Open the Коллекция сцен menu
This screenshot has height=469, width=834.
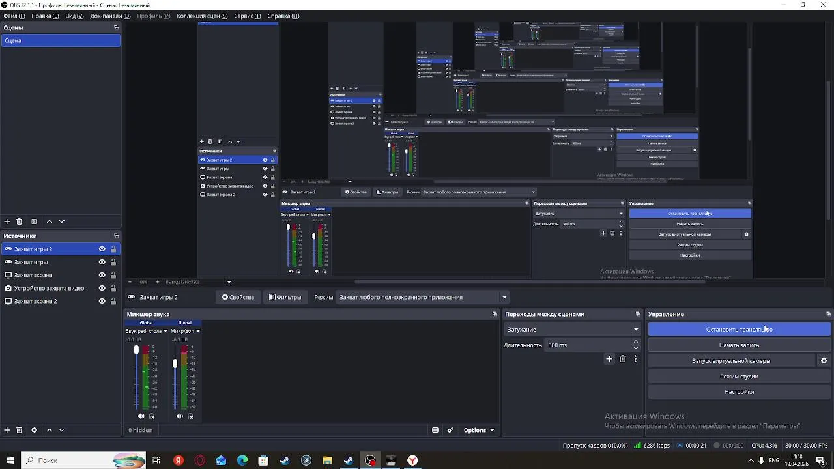click(202, 16)
